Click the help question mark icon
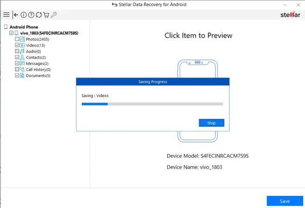Screen dimensions: 305x208 point(31,15)
